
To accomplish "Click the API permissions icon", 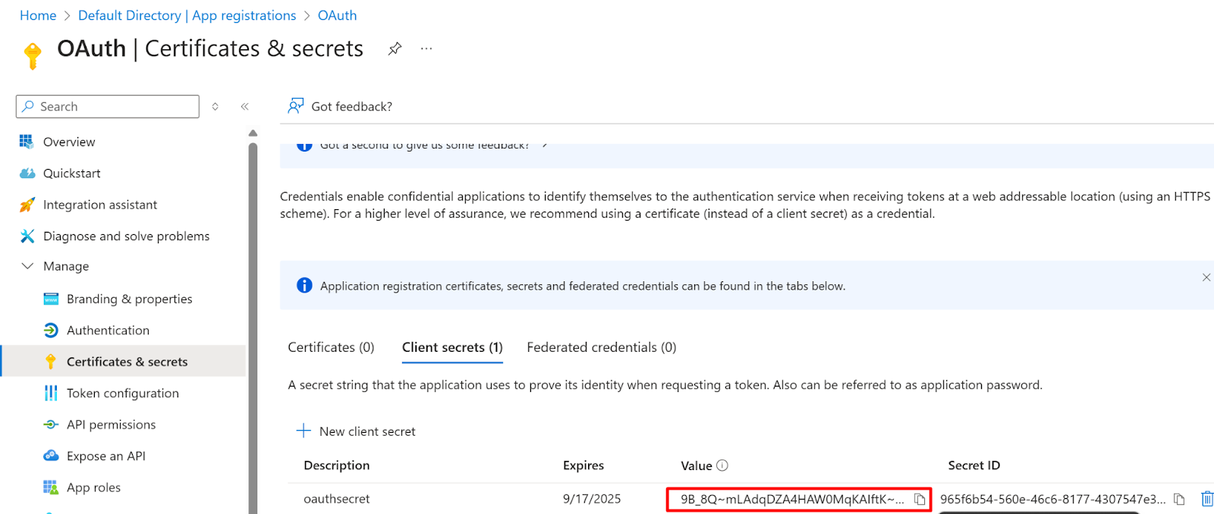I will click(x=51, y=425).
